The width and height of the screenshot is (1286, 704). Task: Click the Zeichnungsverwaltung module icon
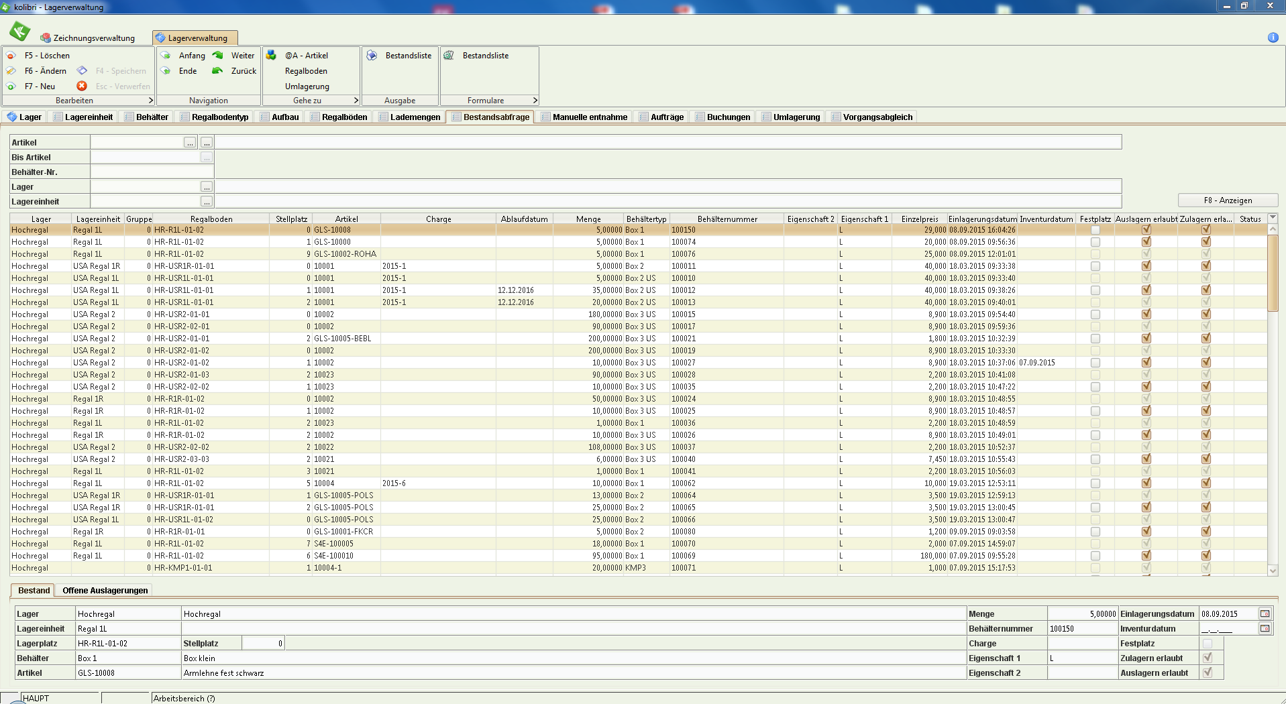click(x=46, y=38)
